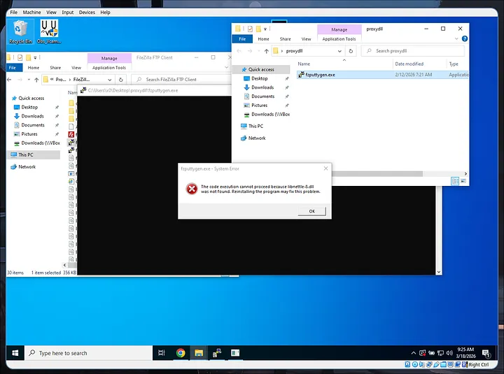Open VirtualBox Input menu
504x374 pixels.
(67, 12)
